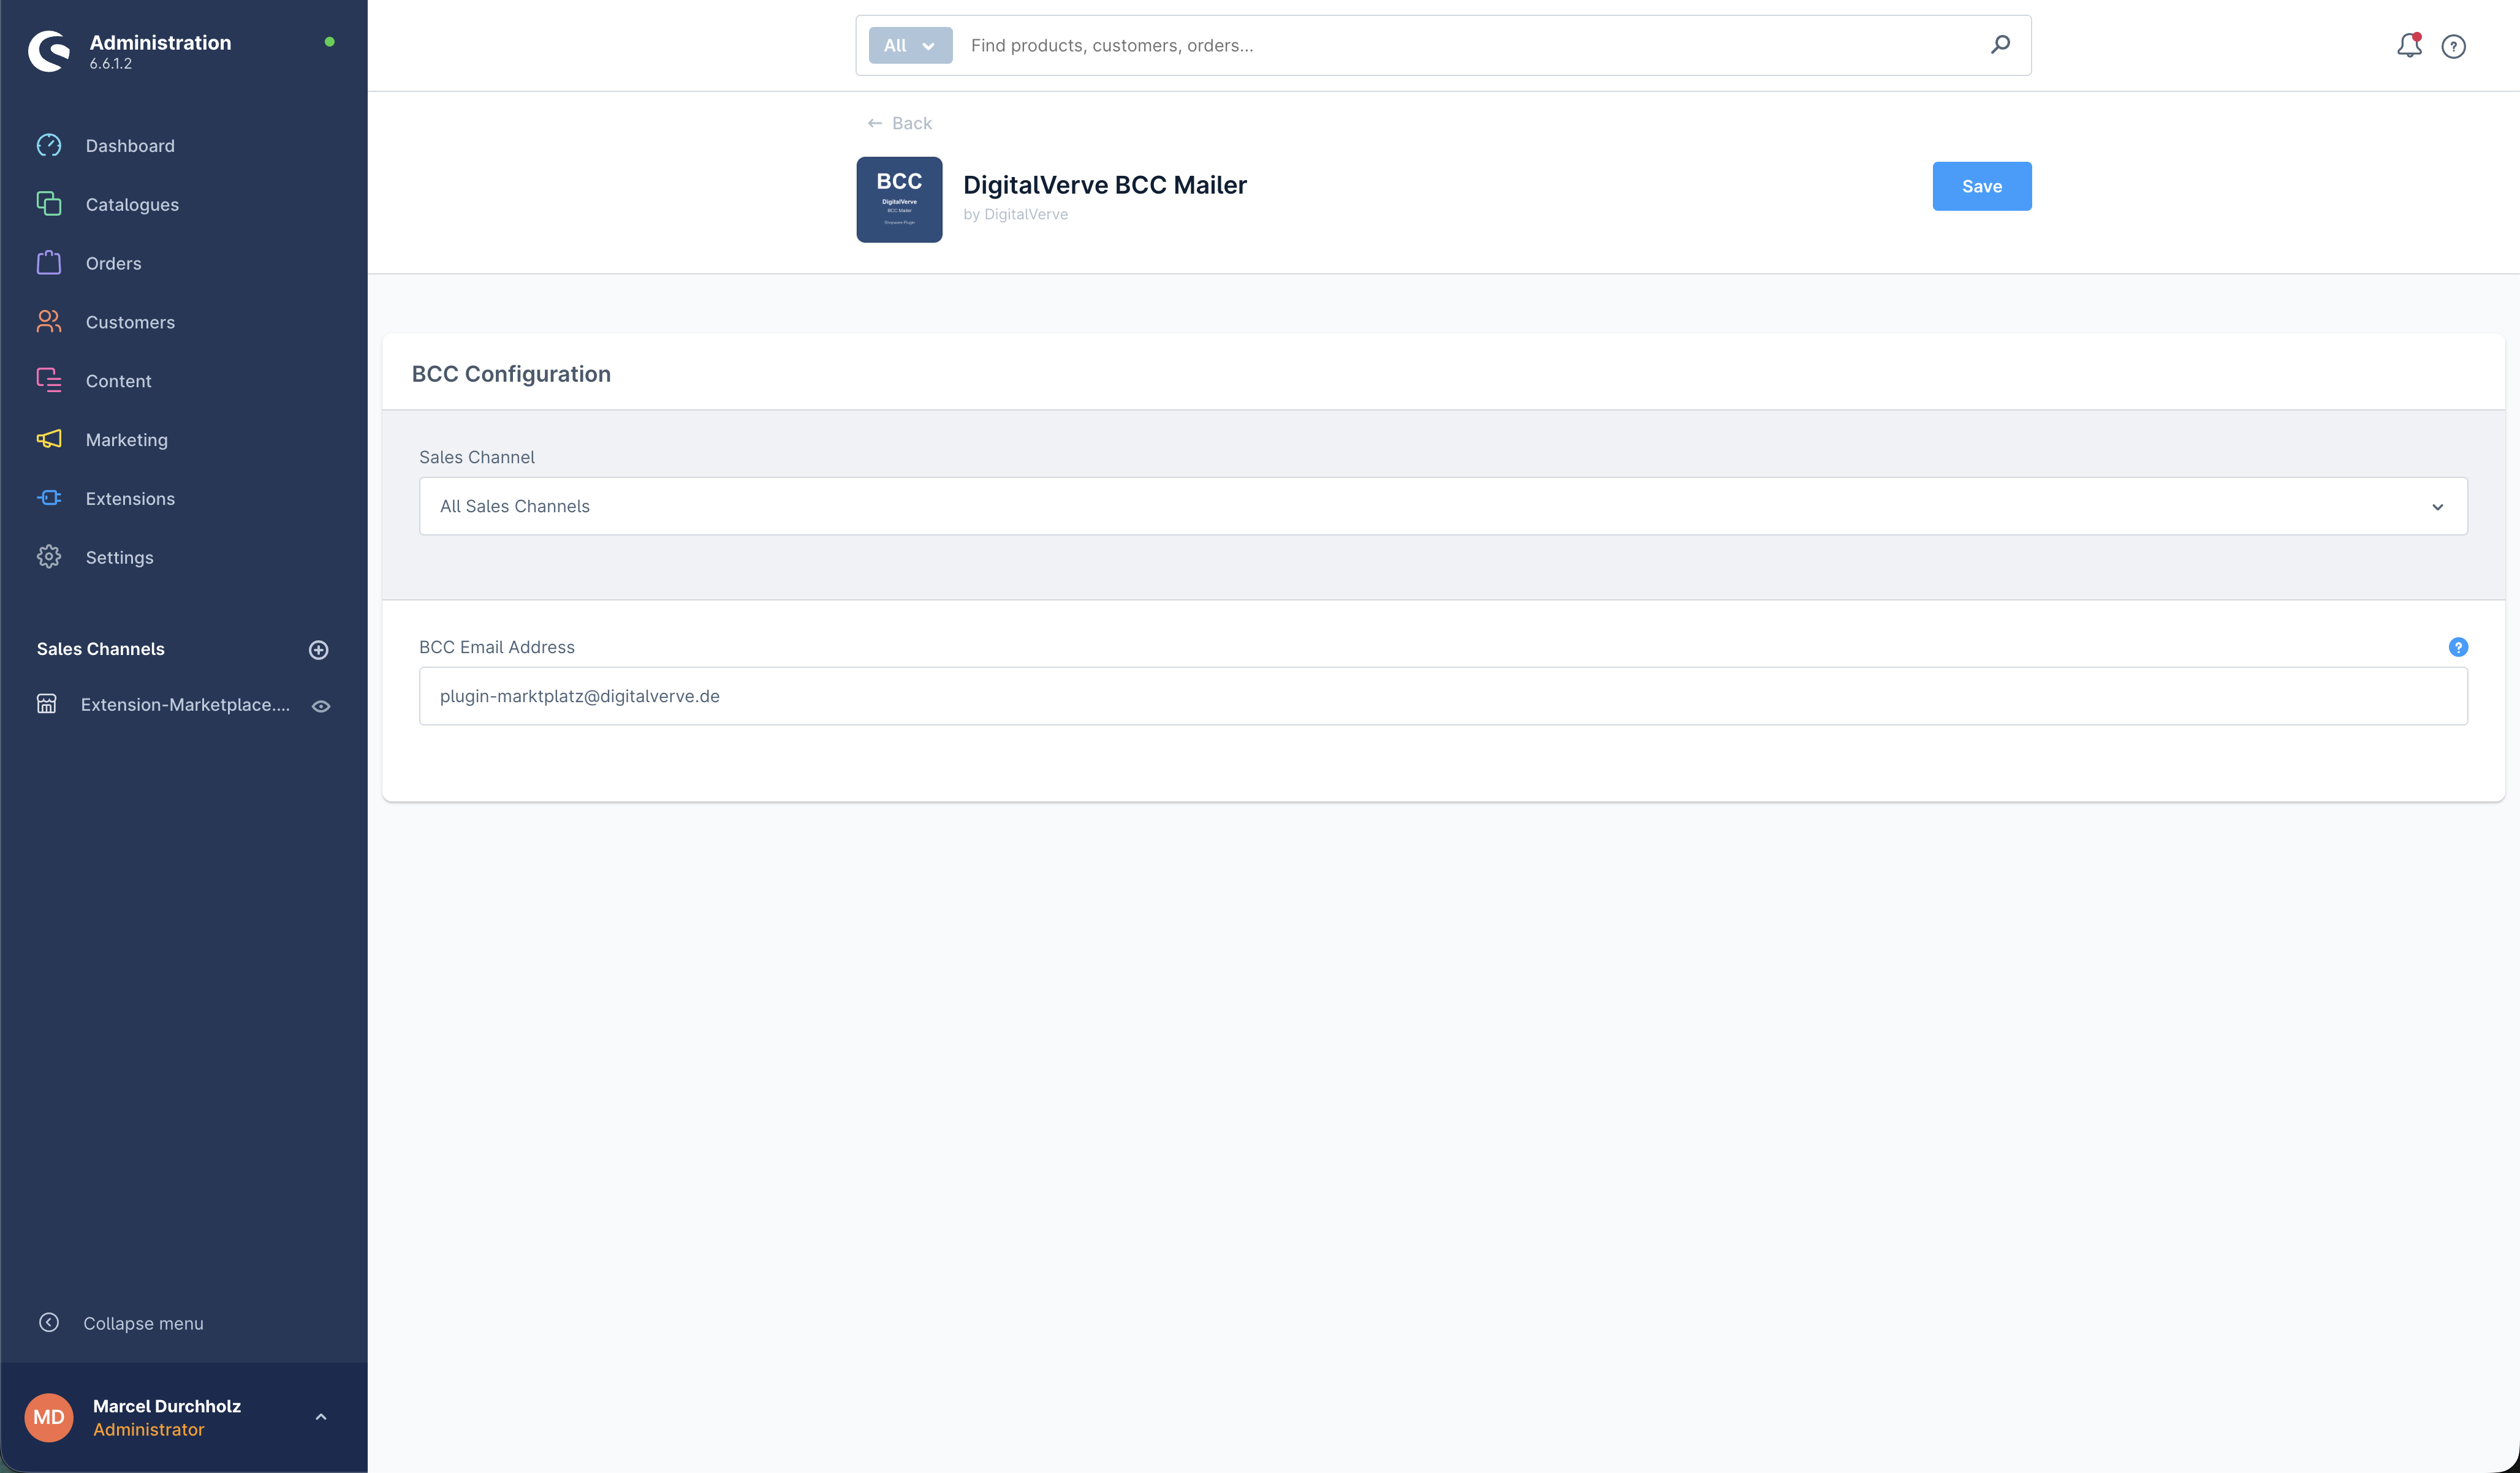Open the Orders menu item

coord(113,263)
